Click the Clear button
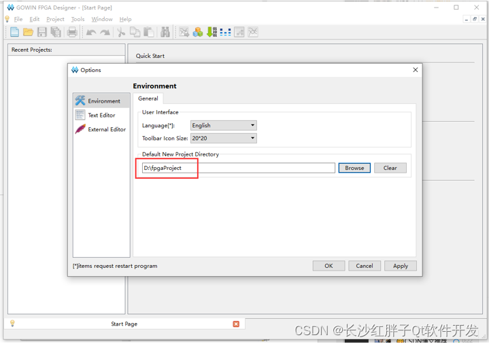Screen dimensions: 489x344 pyautogui.click(x=390, y=168)
